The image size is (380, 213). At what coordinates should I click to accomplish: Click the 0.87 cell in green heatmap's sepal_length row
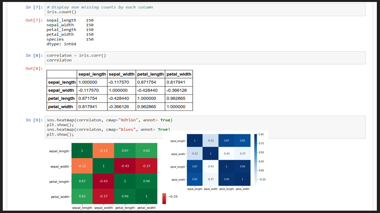coord(125,150)
